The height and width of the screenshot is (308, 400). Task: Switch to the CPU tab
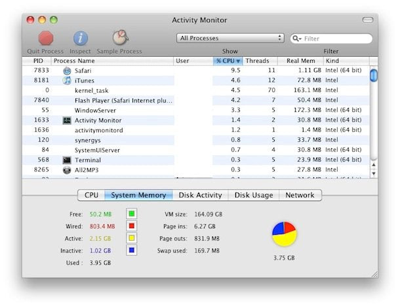91,195
